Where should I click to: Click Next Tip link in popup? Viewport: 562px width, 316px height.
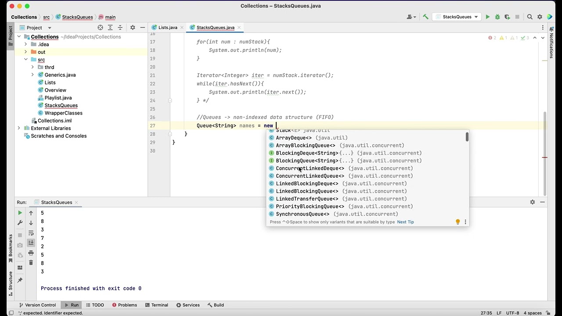pyautogui.click(x=405, y=222)
